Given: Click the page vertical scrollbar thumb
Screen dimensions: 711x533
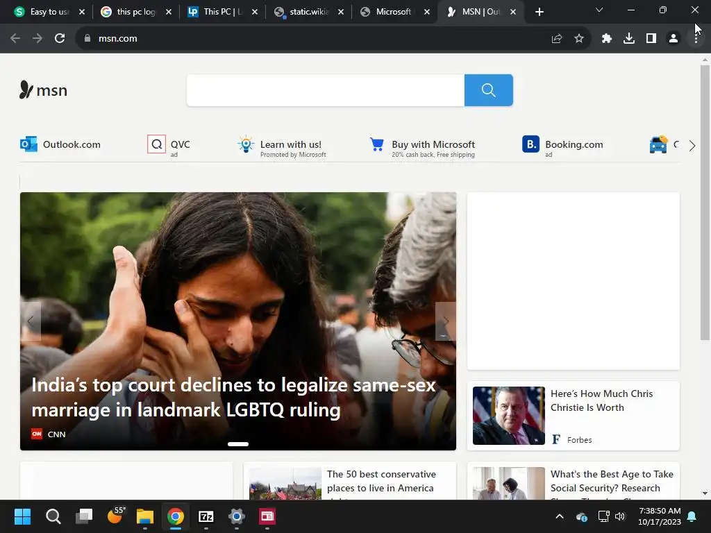Looking at the screenshot, I should [705, 202].
